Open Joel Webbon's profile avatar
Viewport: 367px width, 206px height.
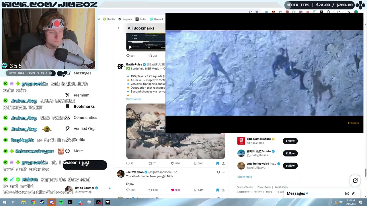(x=121, y=174)
